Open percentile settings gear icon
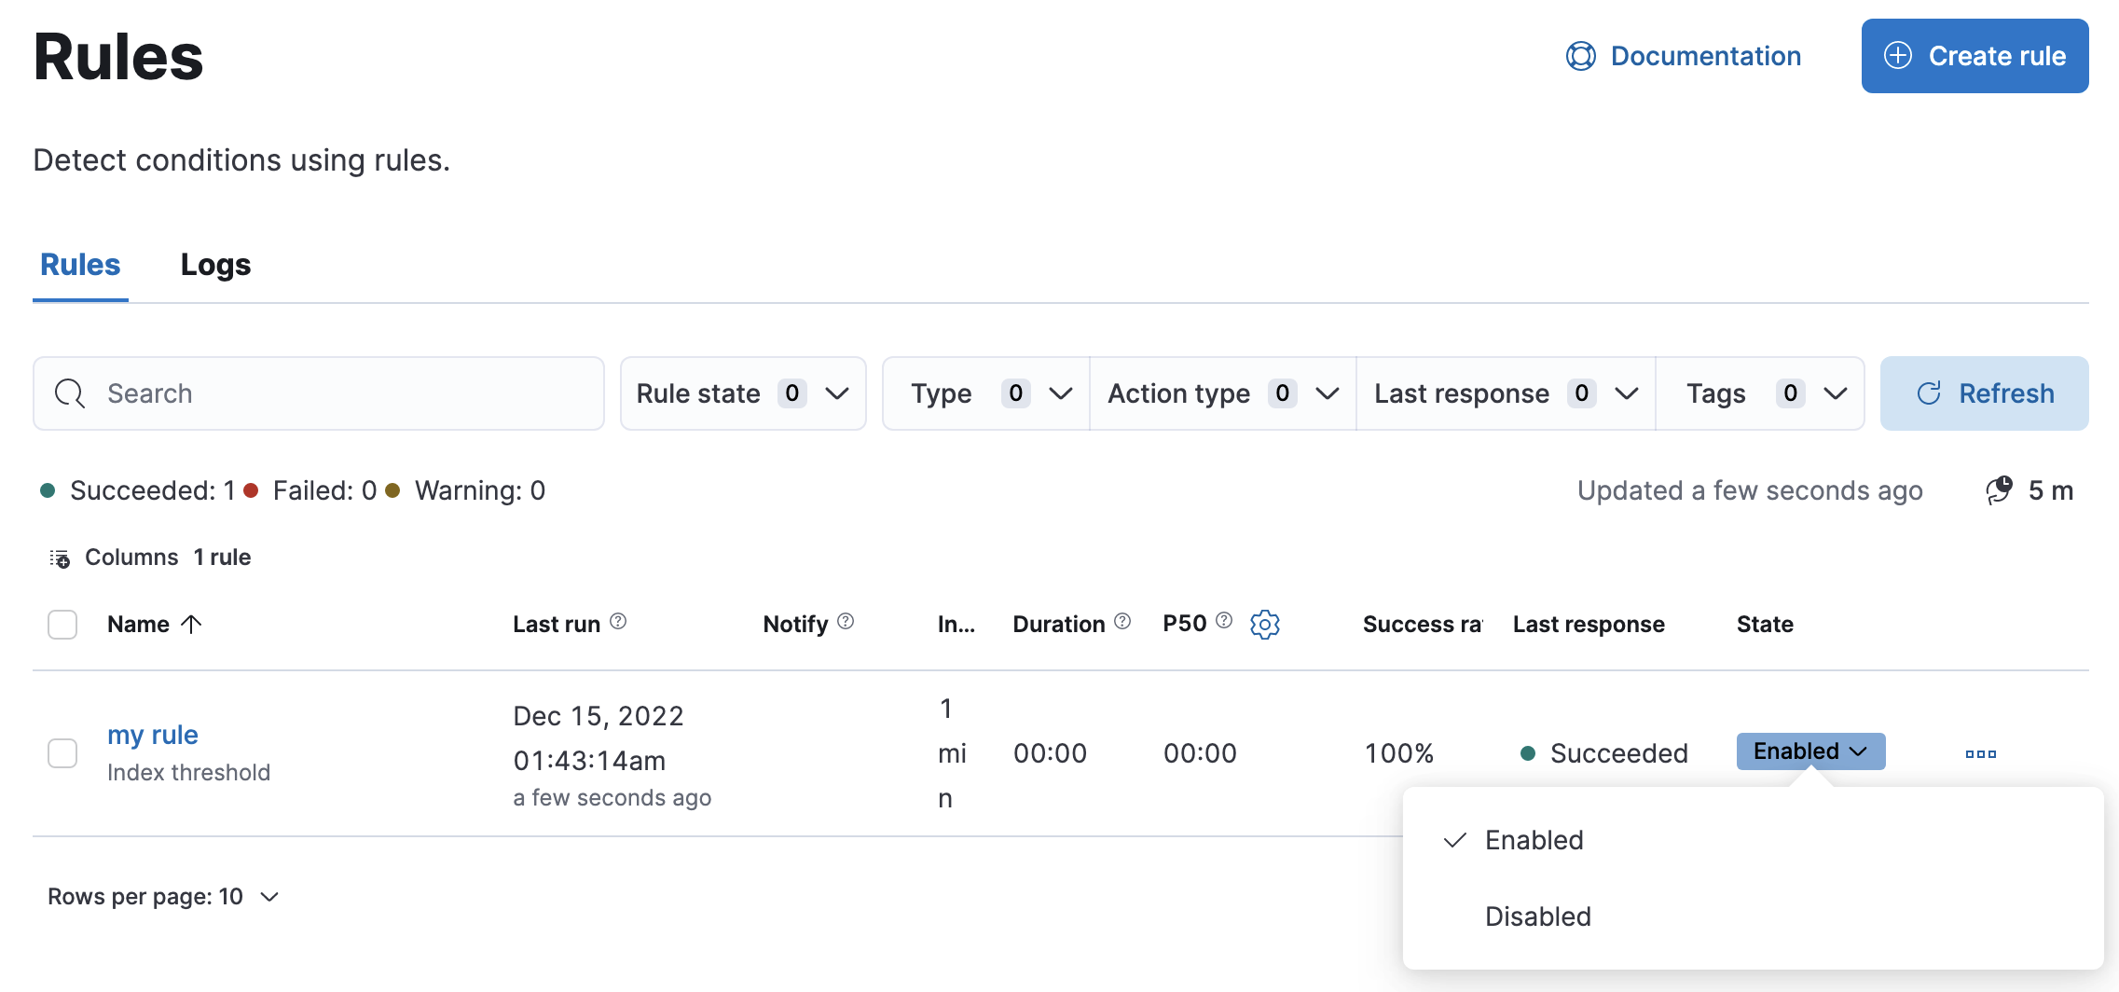Viewport: 2119px width, 992px height. click(x=1265, y=624)
